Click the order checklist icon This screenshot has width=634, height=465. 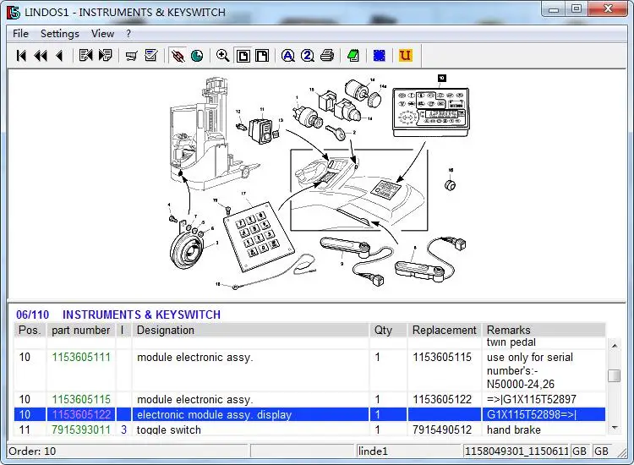pos(150,56)
